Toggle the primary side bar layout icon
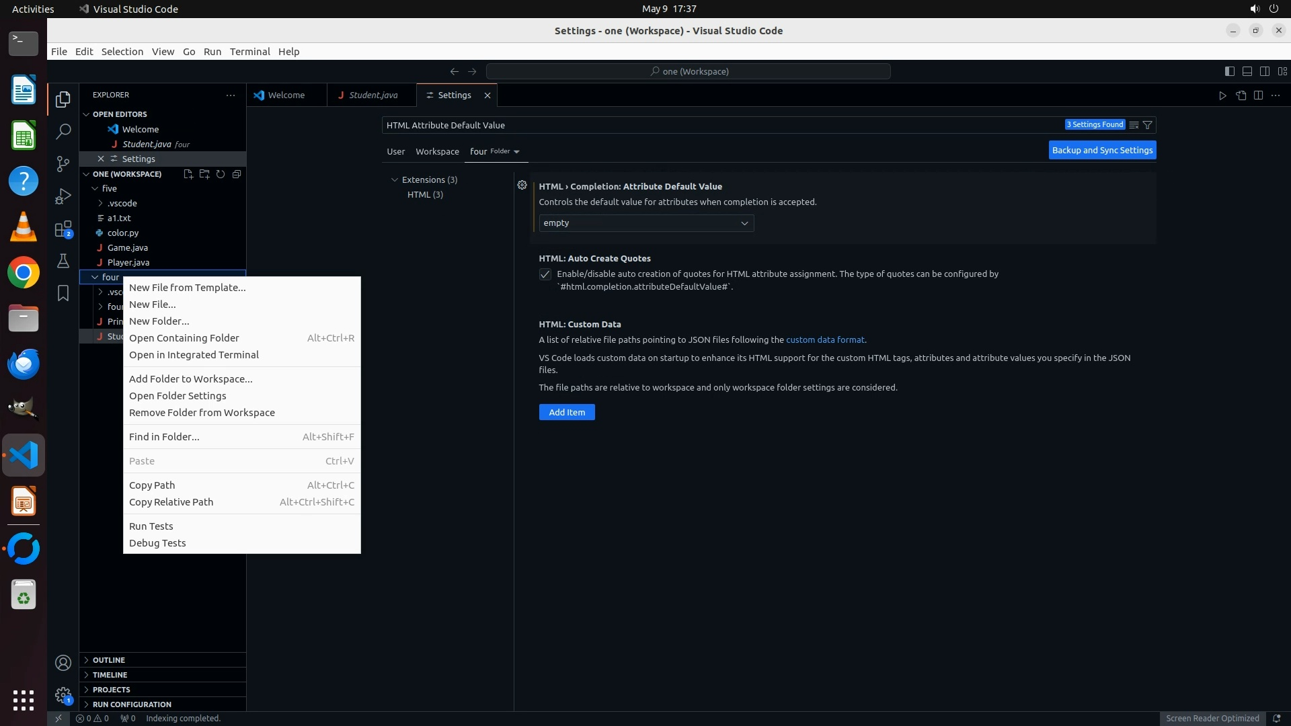This screenshot has height=726, width=1291. [1229, 71]
